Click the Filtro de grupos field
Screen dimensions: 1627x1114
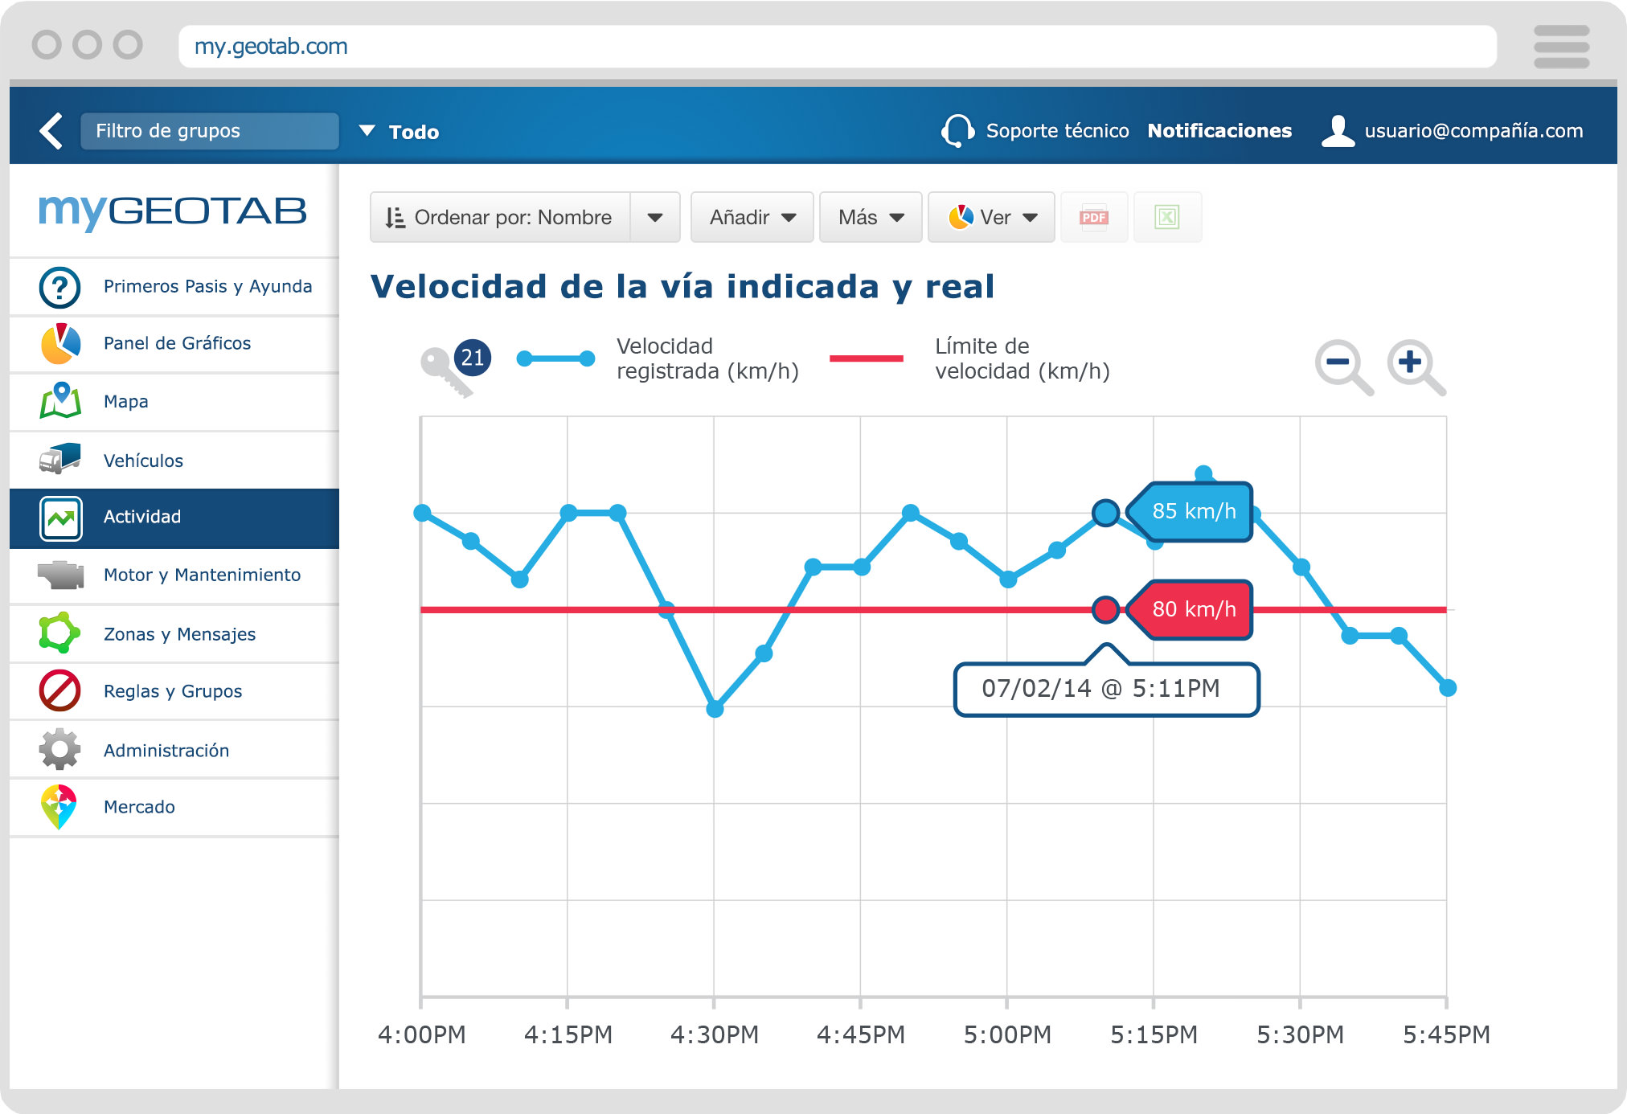click(210, 131)
